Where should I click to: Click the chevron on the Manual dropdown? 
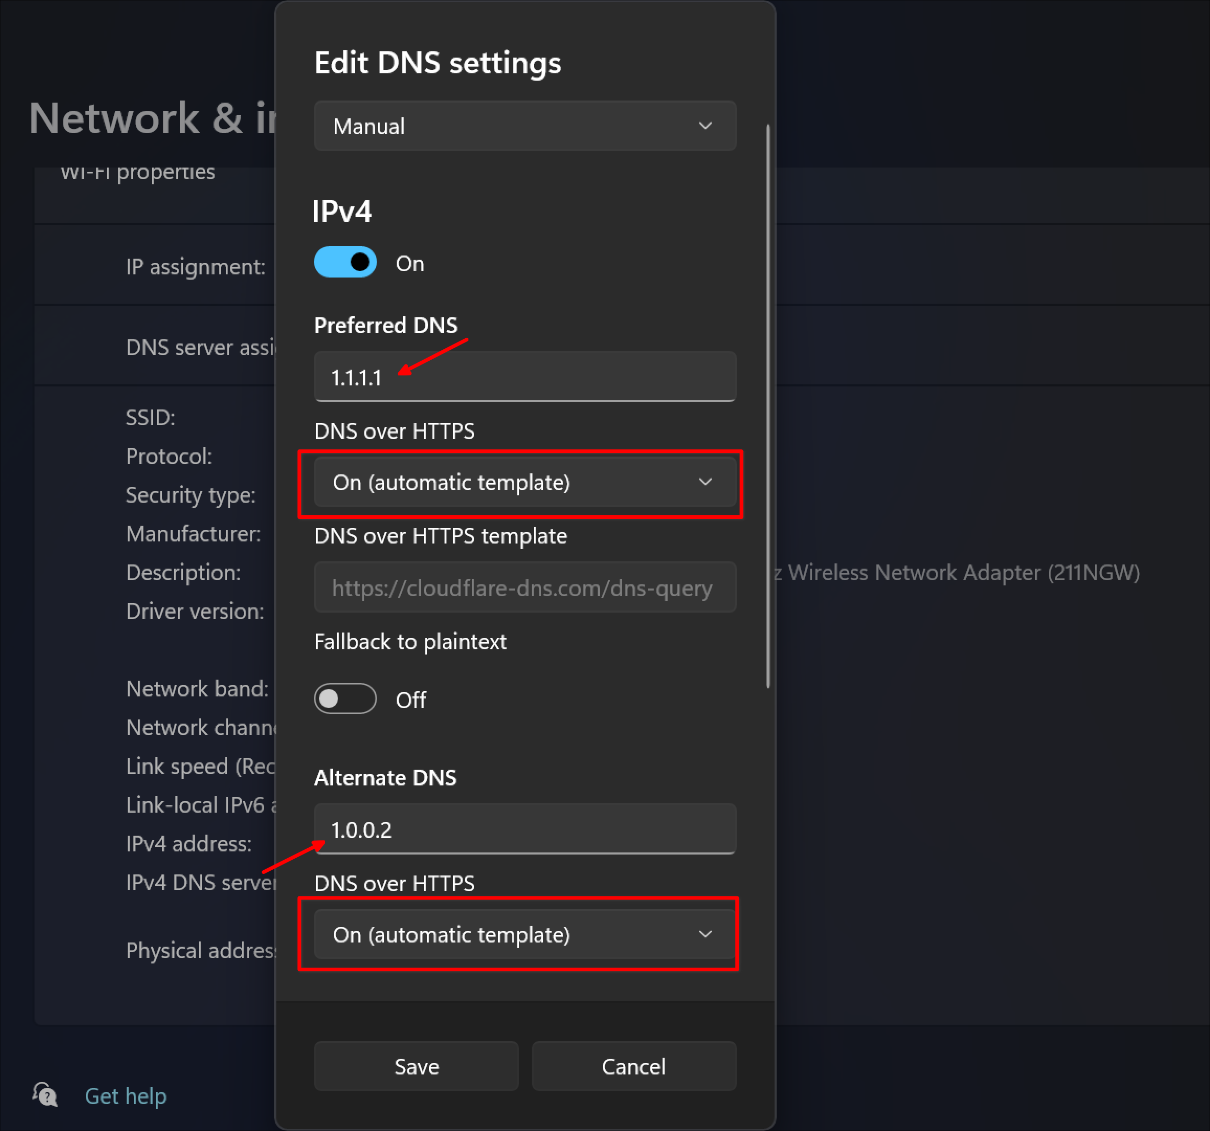pos(705,126)
